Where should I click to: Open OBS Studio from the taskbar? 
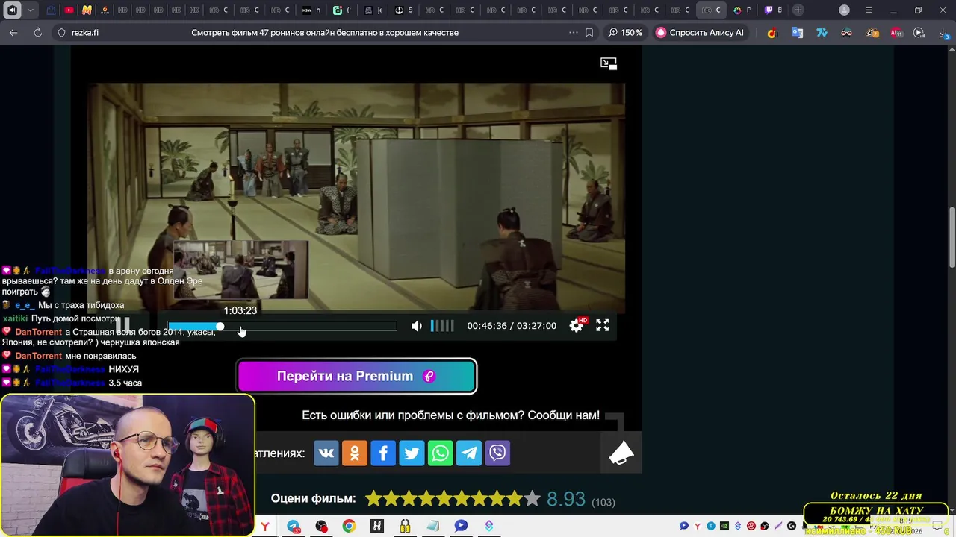coord(321,526)
